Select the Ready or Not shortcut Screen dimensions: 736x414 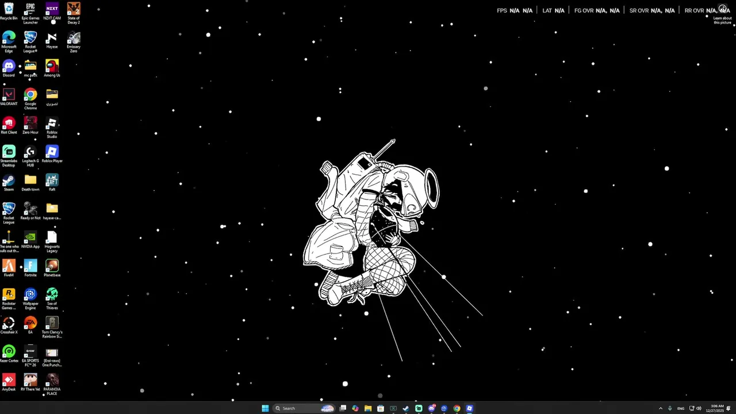[30, 211]
